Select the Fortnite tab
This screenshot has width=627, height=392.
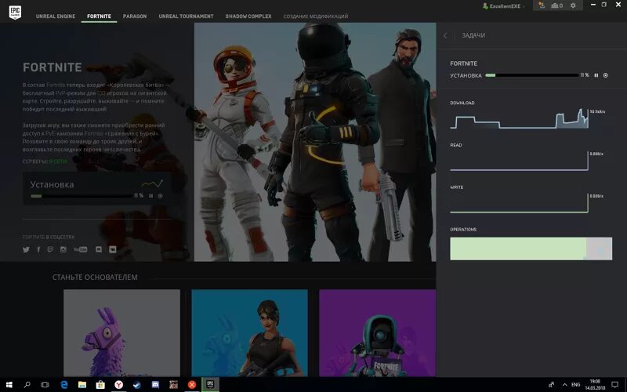[99, 16]
